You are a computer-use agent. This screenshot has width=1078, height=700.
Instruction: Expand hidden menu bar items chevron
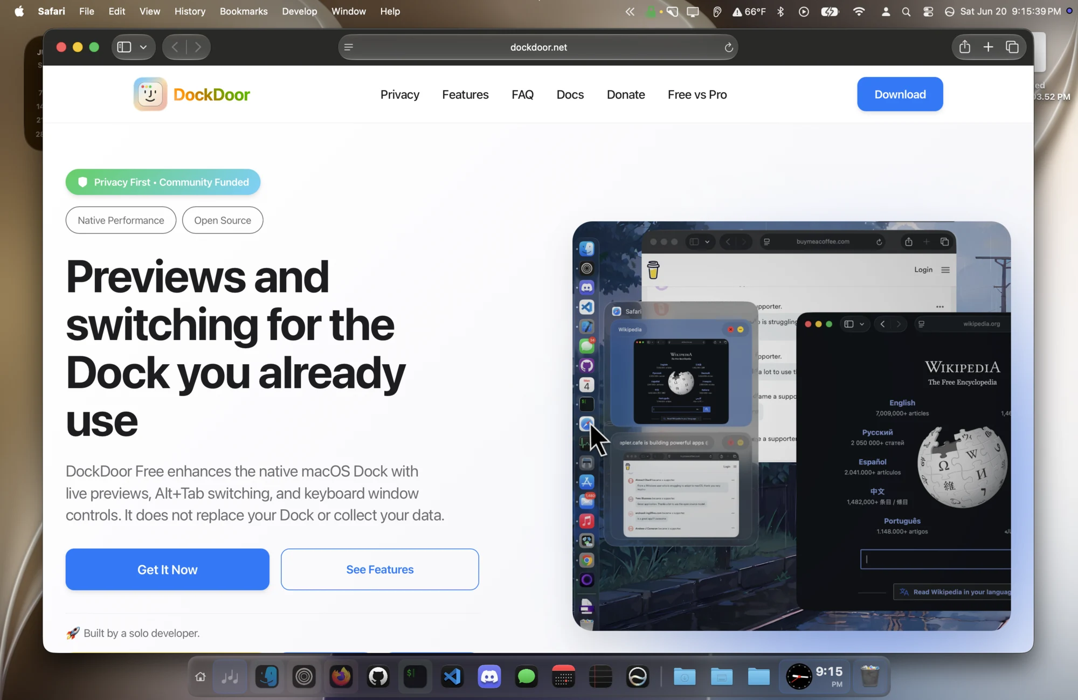point(630,11)
